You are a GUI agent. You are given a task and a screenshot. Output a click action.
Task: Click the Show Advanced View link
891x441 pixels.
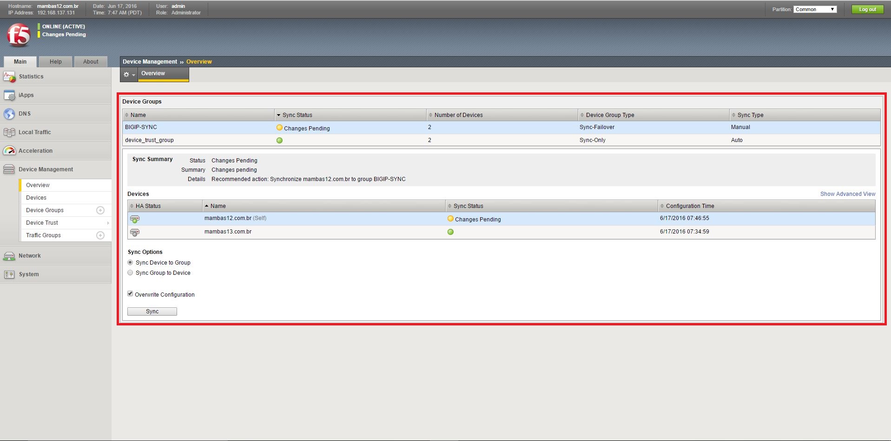click(x=847, y=194)
